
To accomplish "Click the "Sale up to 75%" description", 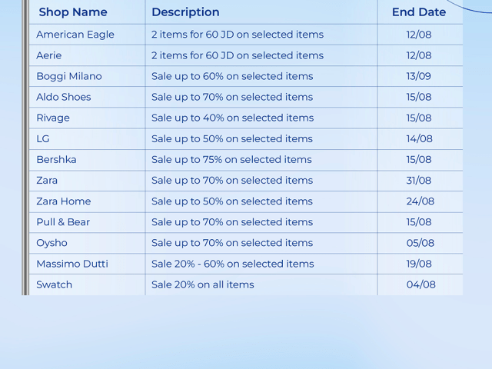I will click(x=231, y=159).
